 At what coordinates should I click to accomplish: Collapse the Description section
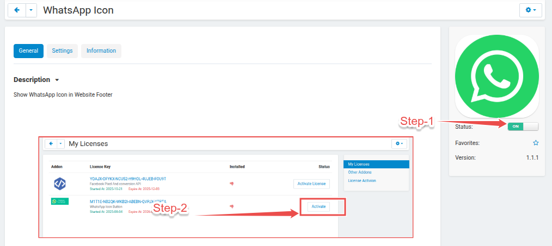coord(57,80)
